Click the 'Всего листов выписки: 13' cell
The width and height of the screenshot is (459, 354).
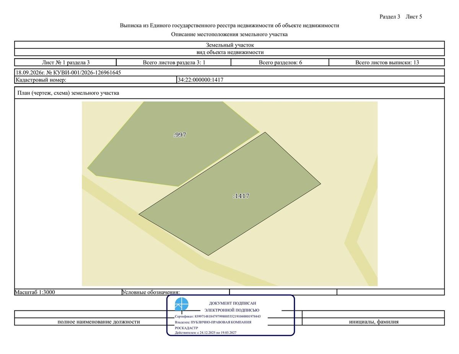coord(387,62)
